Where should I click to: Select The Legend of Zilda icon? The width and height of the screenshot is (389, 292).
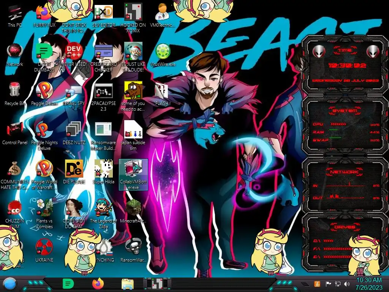tap(103, 214)
